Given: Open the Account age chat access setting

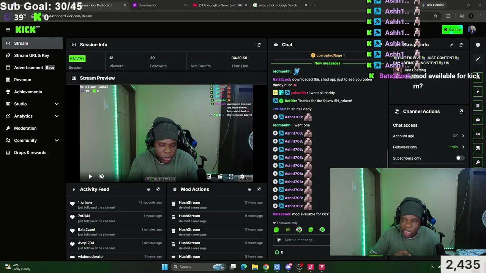Looking at the screenshot, I should click(x=429, y=136).
